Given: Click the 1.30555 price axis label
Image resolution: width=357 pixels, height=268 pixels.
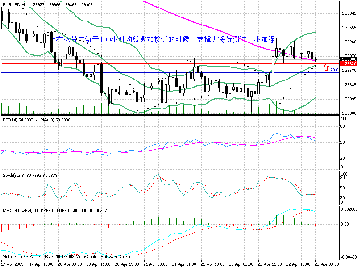Looking at the screenshot, I should point(349,28).
